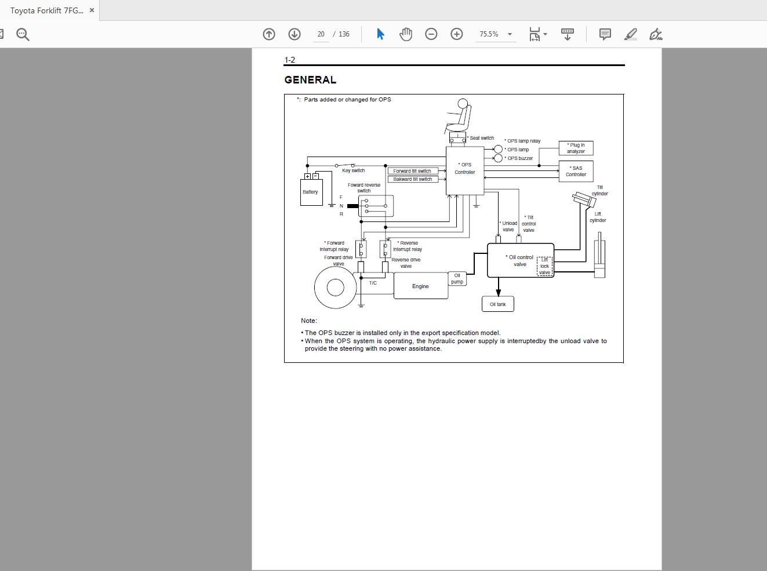Click the Forward interrupt relay label
Screen dimensions: 767x571
[334, 246]
